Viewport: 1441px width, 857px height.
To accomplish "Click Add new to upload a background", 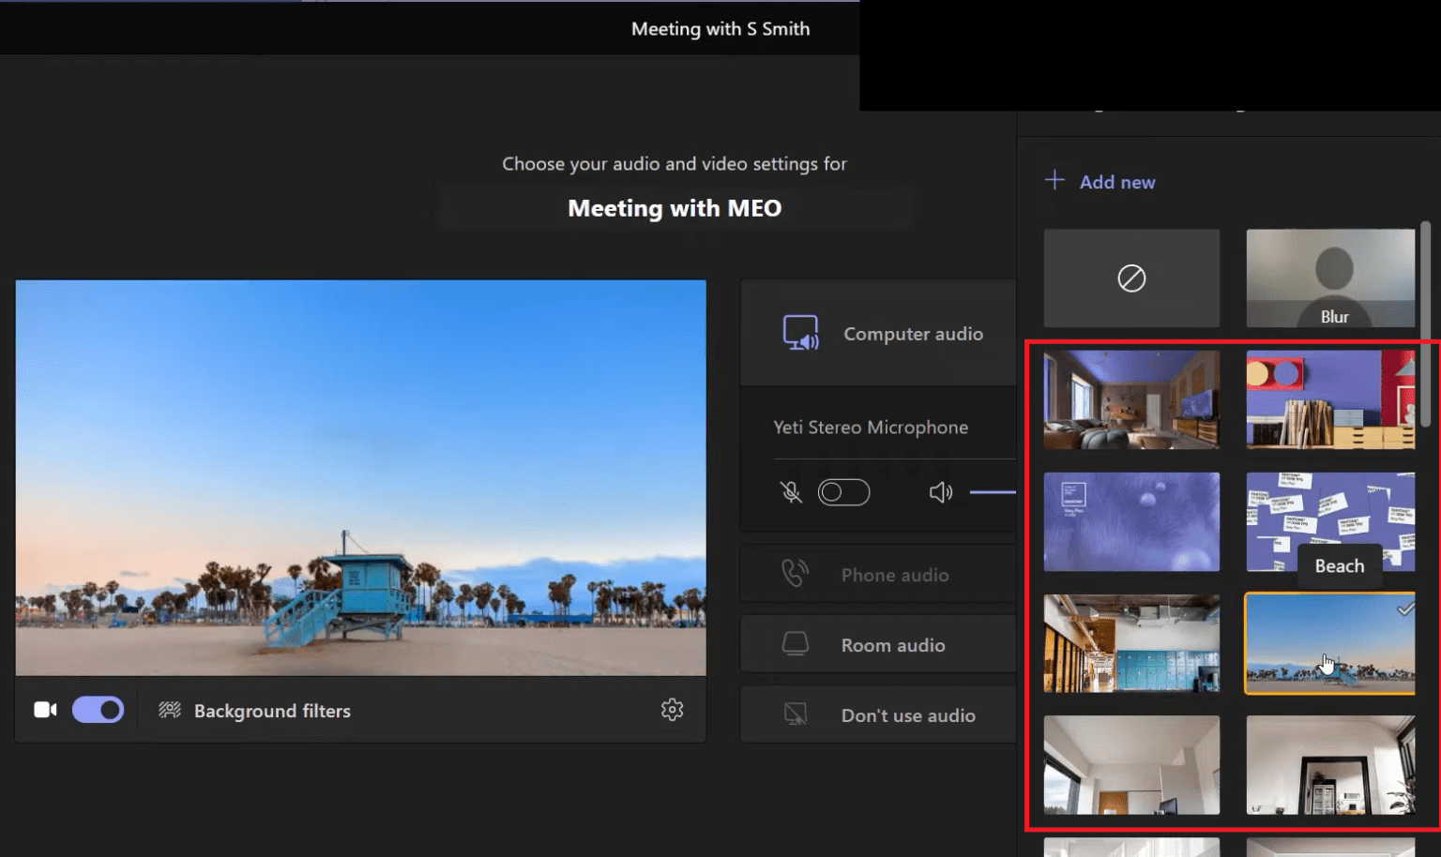I will pos(1100,181).
